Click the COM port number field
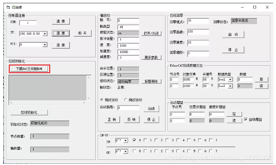The image size is (276, 165). click(x=28, y=23)
